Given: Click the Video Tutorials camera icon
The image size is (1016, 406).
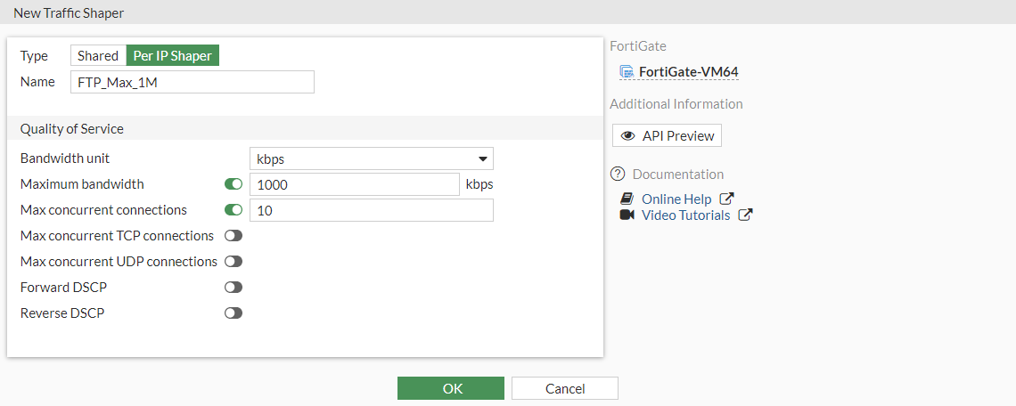Looking at the screenshot, I should pyautogui.click(x=627, y=215).
